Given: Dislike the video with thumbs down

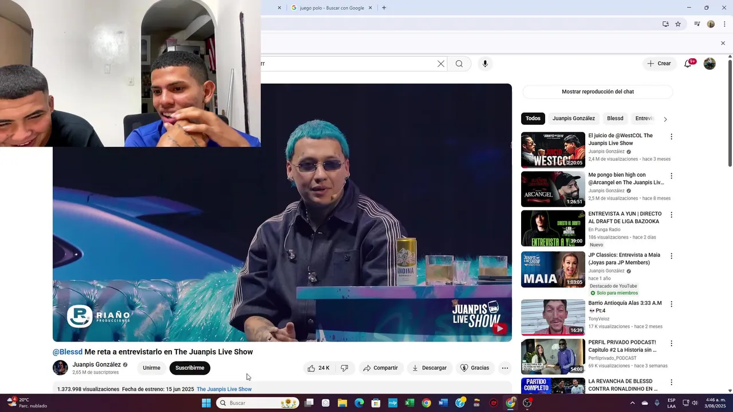Looking at the screenshot, I should point(344,368).
